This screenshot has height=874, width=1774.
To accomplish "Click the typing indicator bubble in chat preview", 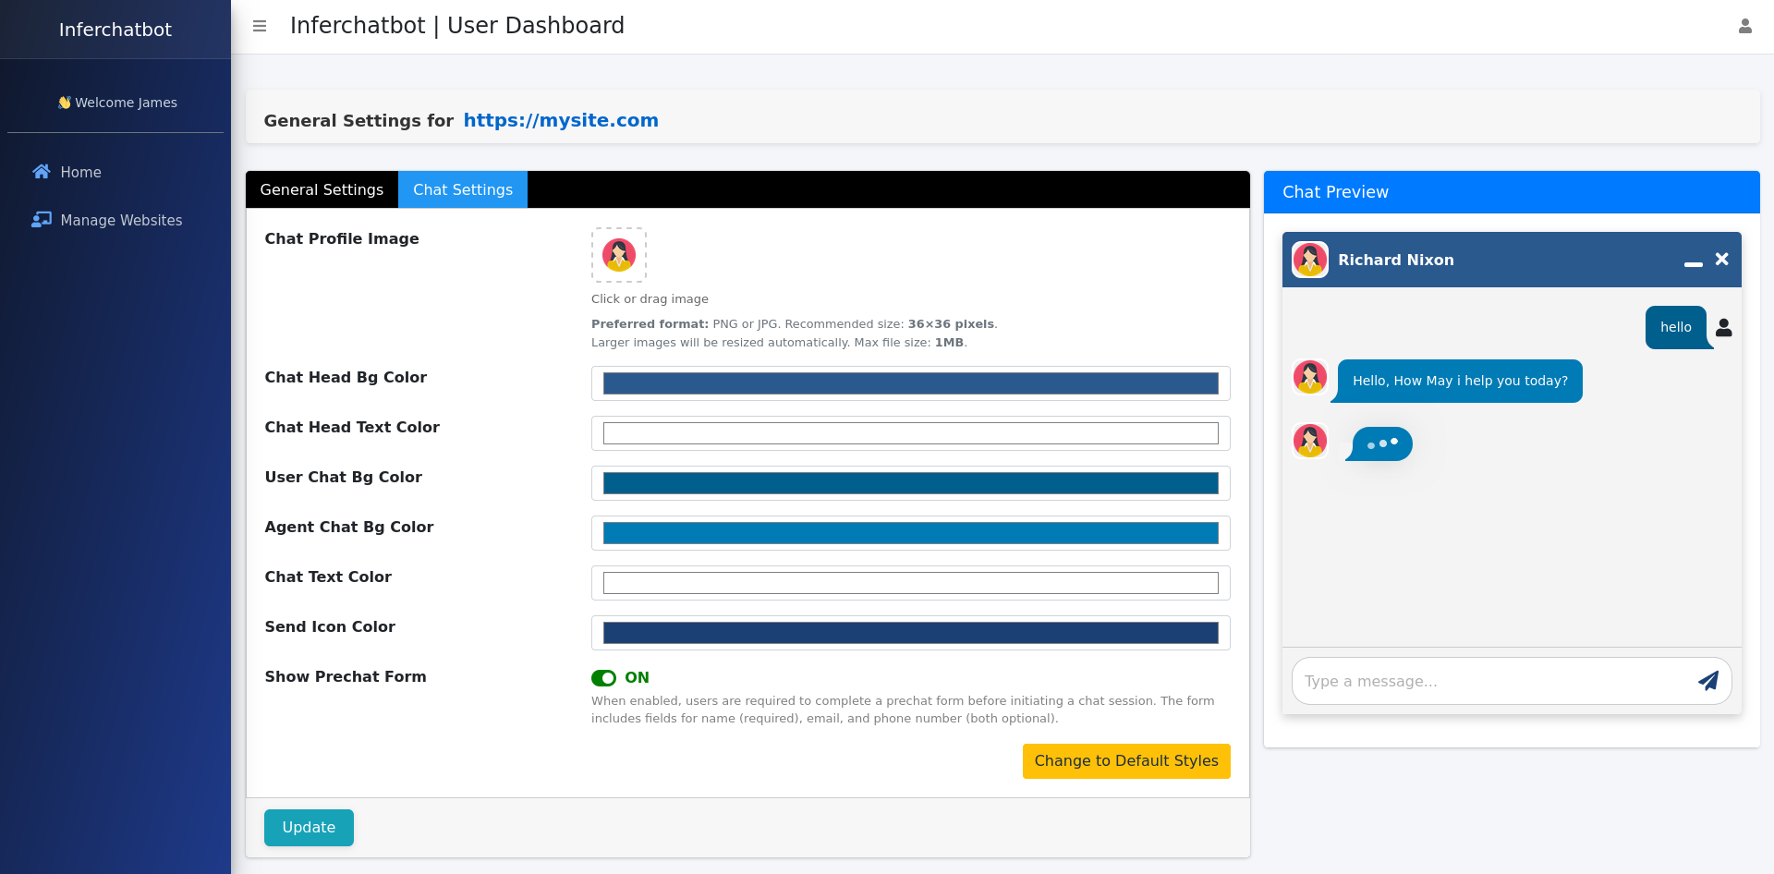I will pos(1379,443).
